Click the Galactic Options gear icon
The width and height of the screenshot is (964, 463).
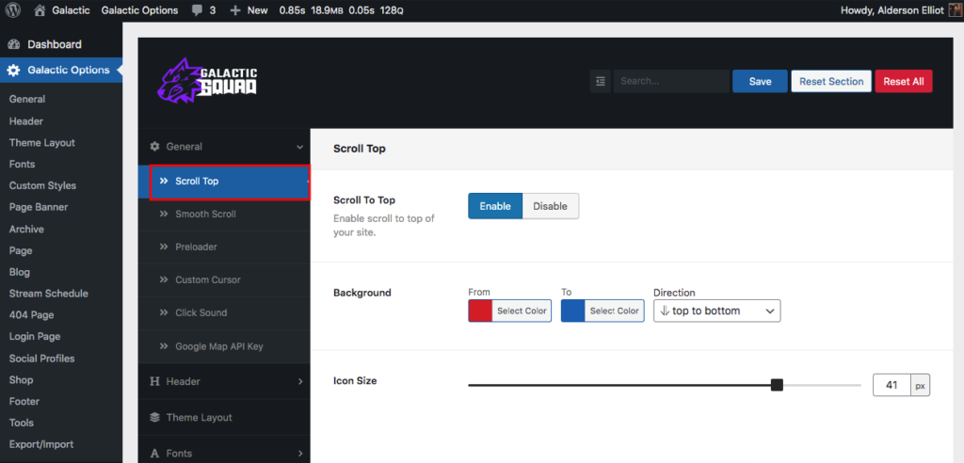pos(13,70)
